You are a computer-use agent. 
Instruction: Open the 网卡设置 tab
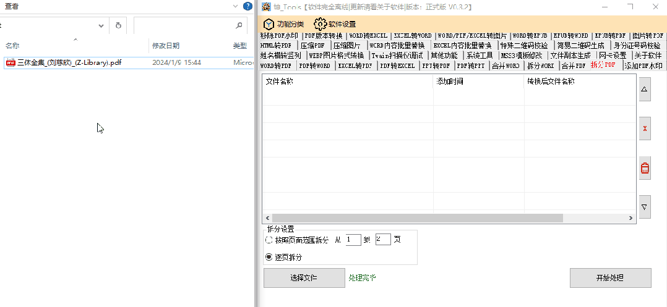613,56
